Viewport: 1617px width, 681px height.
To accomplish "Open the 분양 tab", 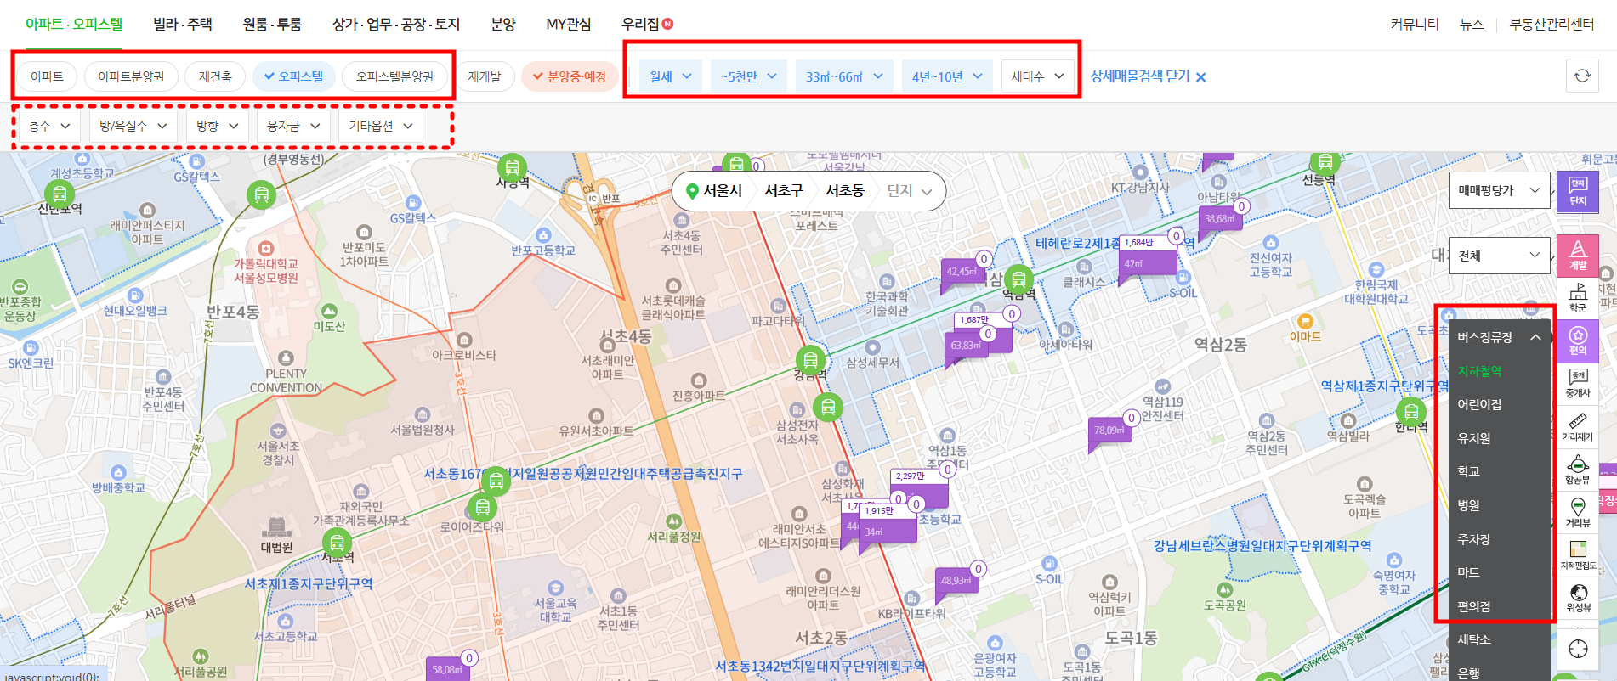I will (503, 24).
